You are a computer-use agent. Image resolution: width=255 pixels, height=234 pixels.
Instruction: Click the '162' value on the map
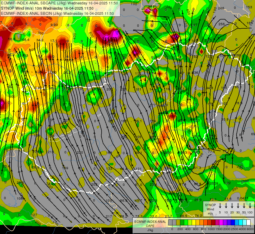click(x=124, y=121)
